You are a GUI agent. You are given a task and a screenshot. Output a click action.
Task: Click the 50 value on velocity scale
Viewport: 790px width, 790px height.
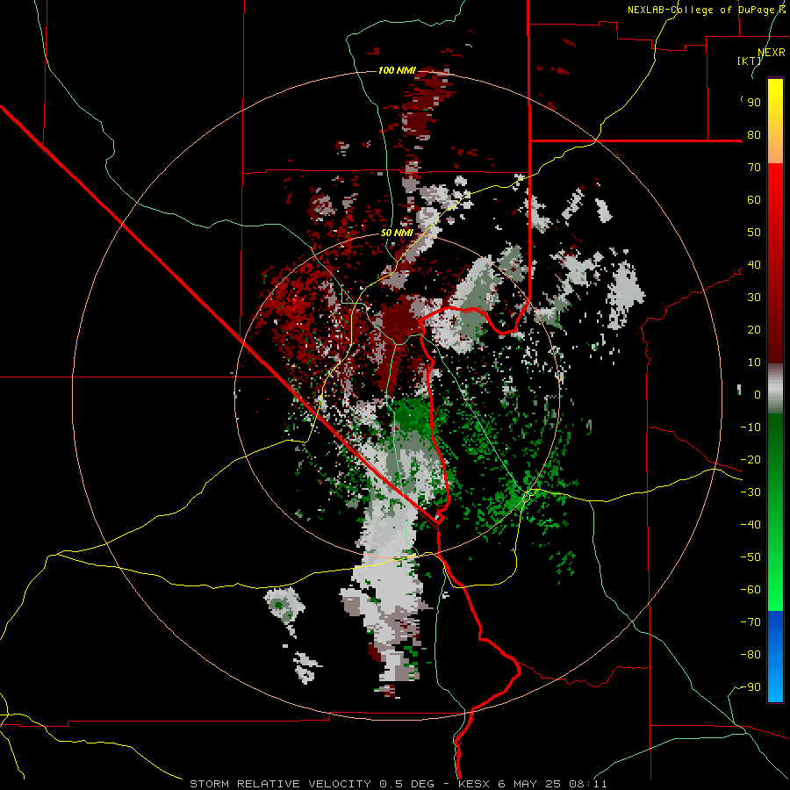pos(754,233)
